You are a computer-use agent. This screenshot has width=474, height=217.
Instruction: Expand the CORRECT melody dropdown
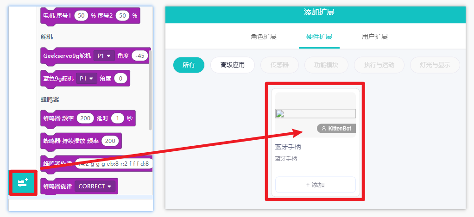tap(95, 186)
